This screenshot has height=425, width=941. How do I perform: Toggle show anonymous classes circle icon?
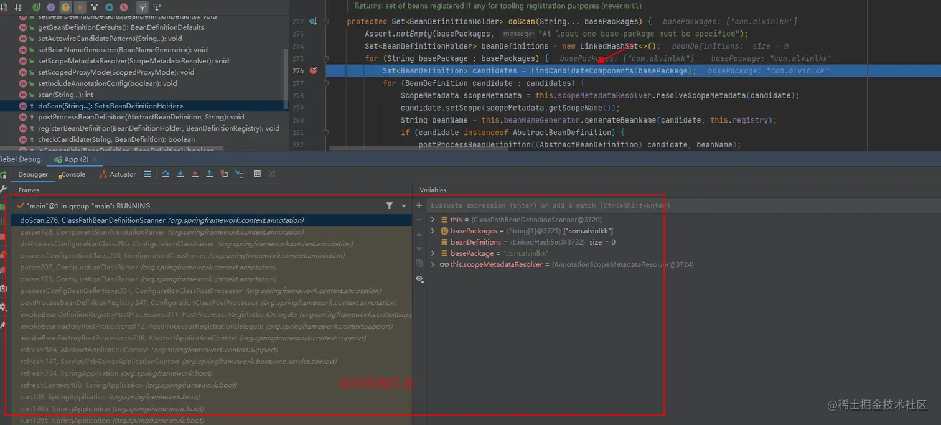point(109,7)
